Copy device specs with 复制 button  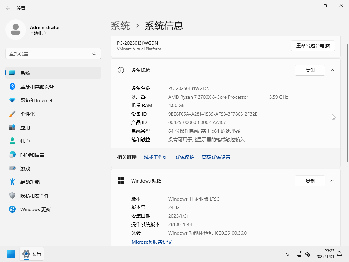(x=310, y=70)
